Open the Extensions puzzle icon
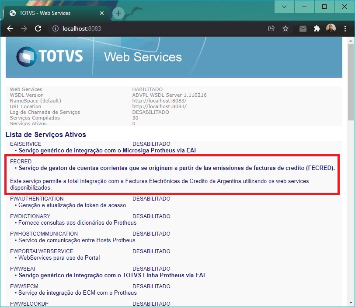 pos(317,28)
